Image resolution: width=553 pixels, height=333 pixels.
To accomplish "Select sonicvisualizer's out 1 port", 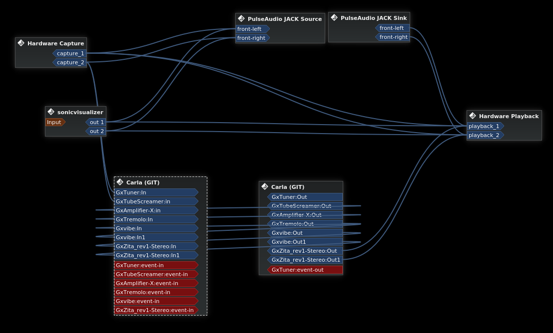I will click(x=96, y=122).
